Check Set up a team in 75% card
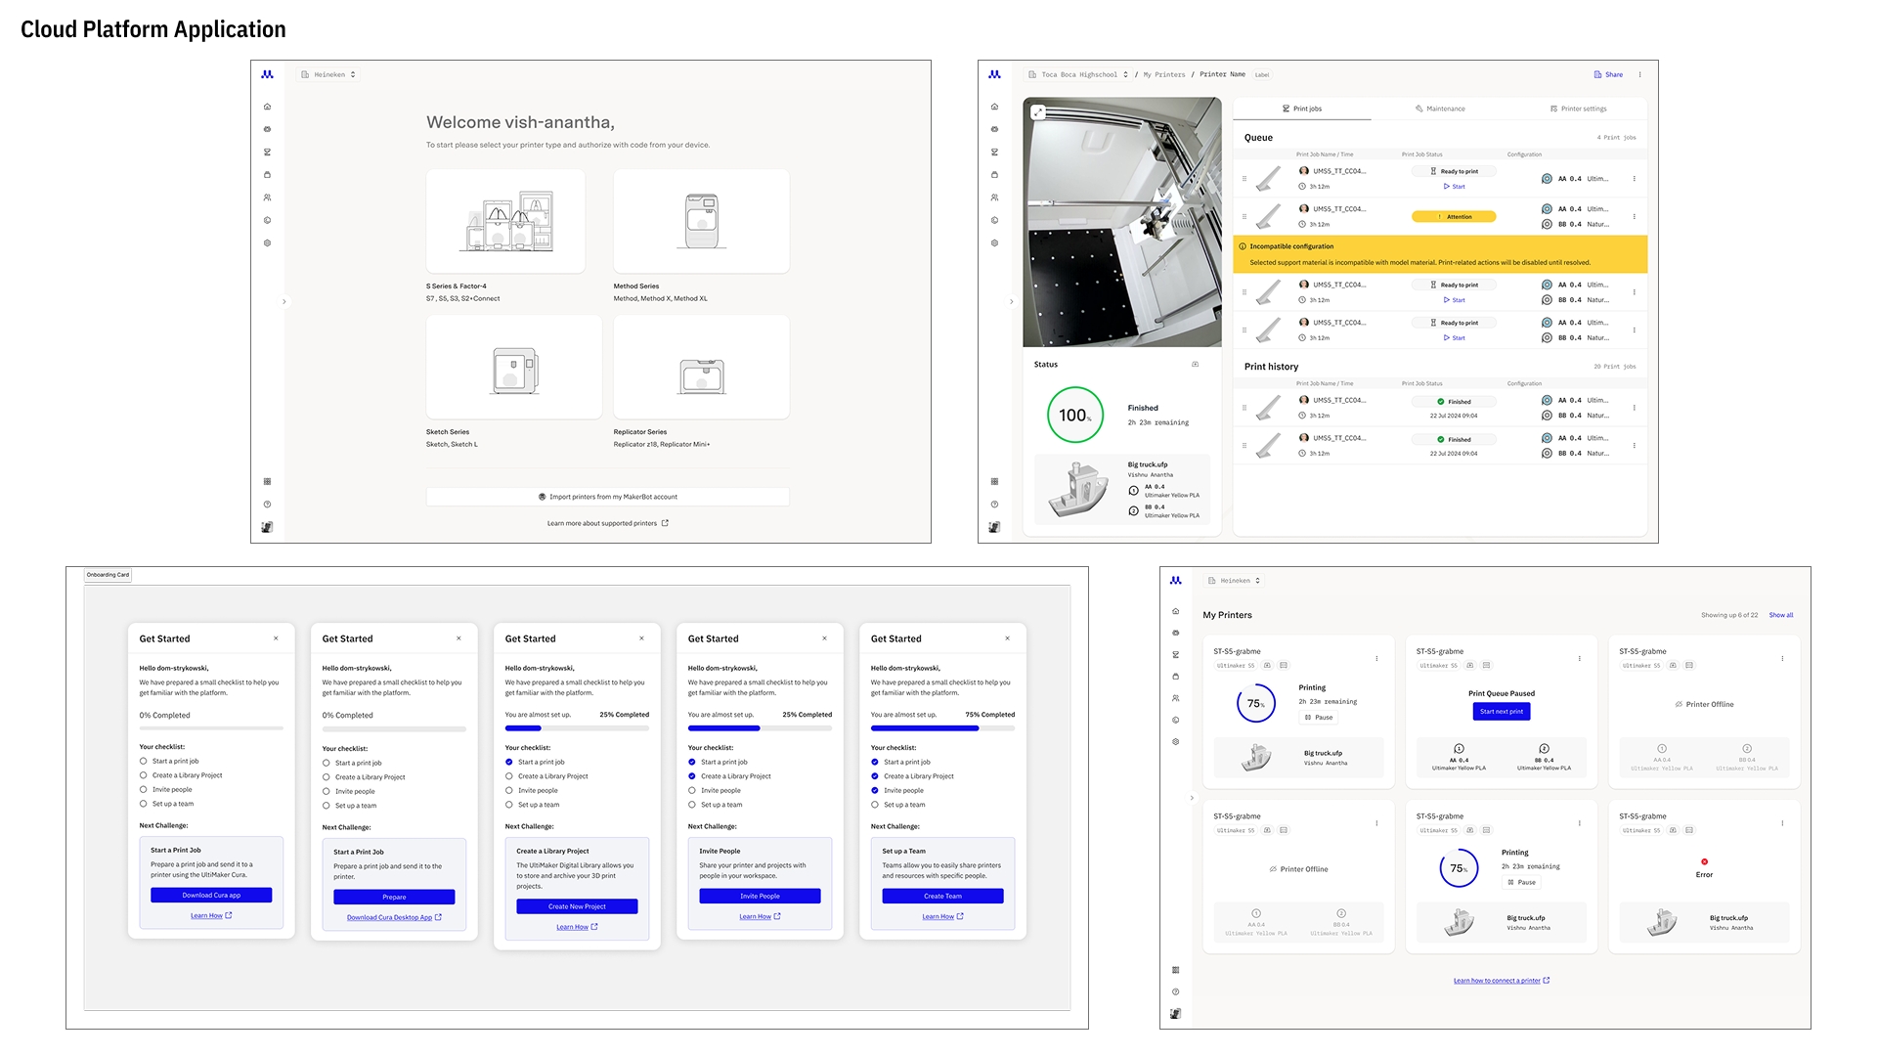1877x1056 pixels. [875, 805]
